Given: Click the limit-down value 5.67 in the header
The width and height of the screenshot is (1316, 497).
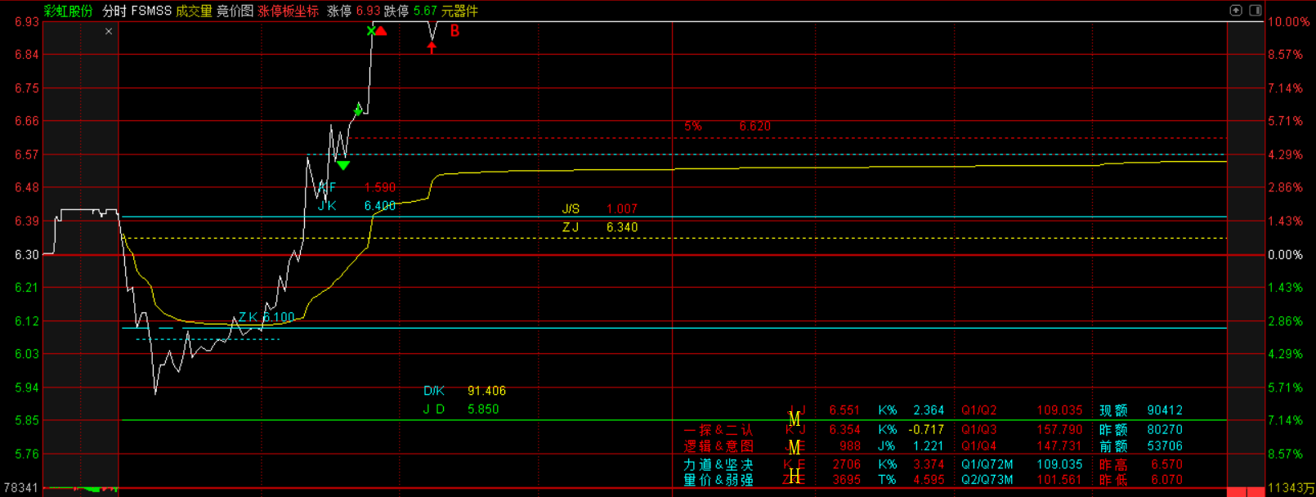Looking at the screenshot, I should (x=425, y=11).
